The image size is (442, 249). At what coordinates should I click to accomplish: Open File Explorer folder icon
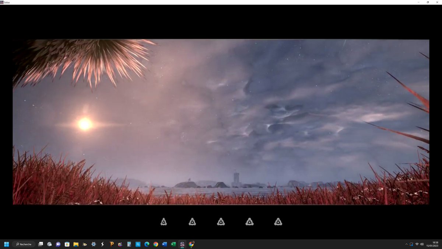[76, 244]
